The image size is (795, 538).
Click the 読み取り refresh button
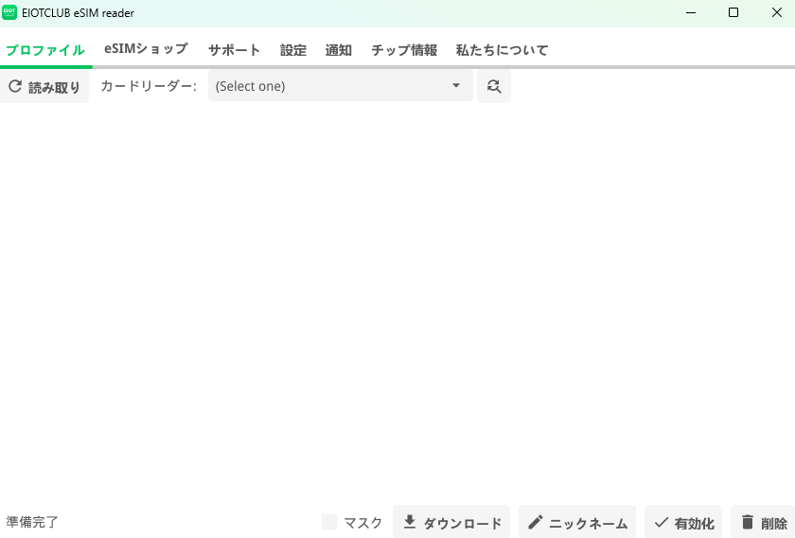pyautogui.click(x=44, y=87)
